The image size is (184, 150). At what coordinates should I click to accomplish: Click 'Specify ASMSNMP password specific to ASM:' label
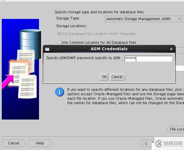[x=83, y=58]
